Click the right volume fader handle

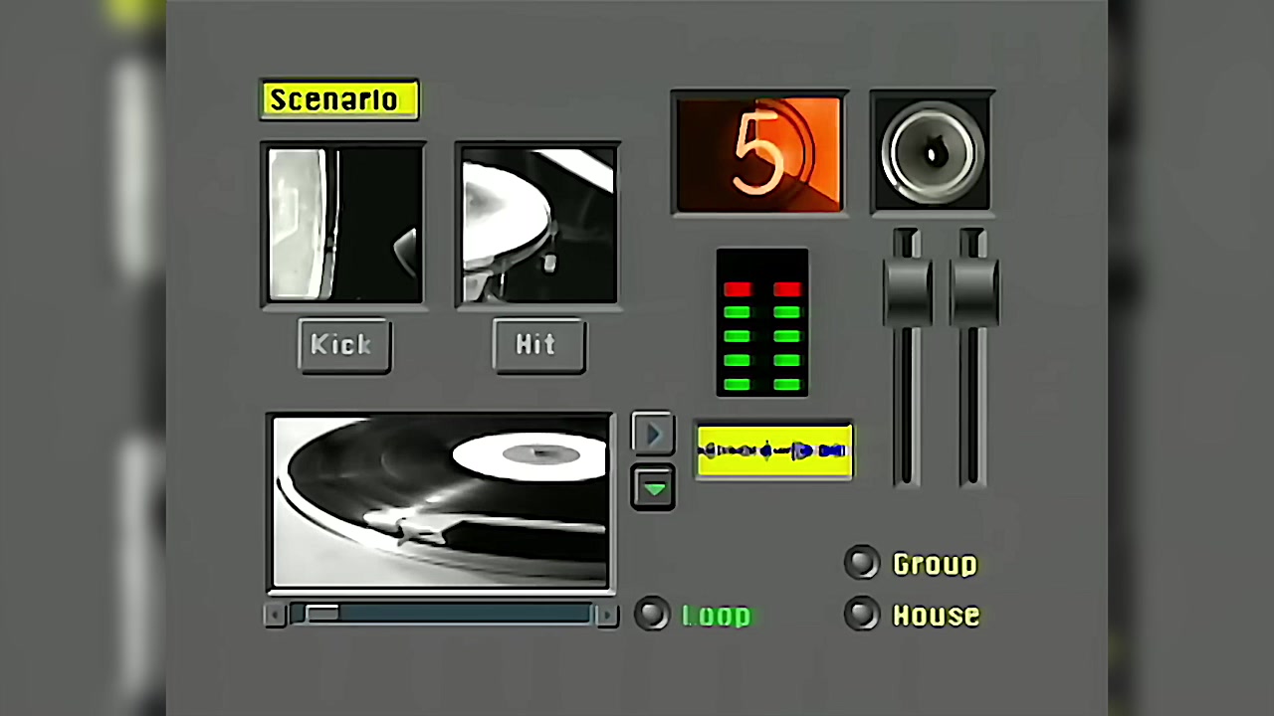pyautogui.click(x=974, y=290)
